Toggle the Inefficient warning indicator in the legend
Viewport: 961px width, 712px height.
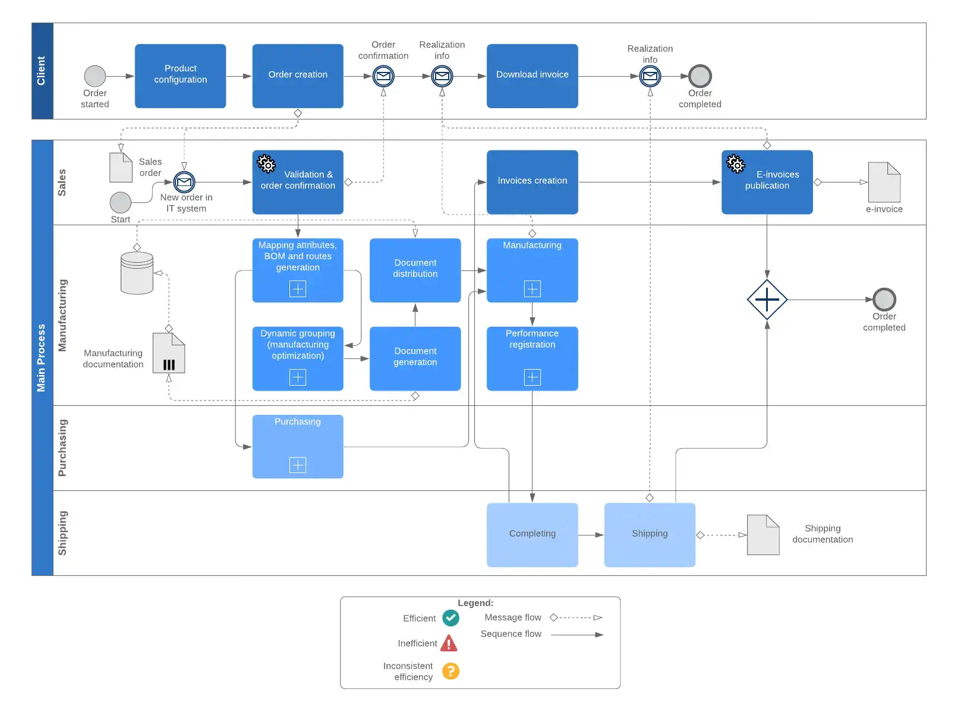[450, 643]
